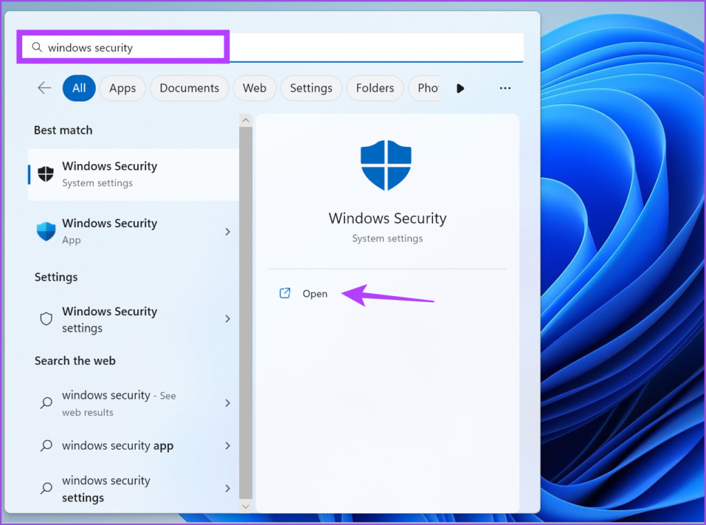Select the All filter tab
Screen dimensions: 706x525
[79, 88]
